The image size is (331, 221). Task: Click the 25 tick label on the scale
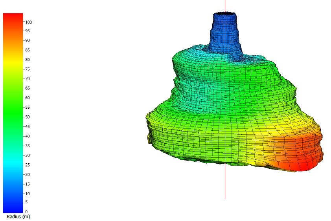tap(28, 165)
